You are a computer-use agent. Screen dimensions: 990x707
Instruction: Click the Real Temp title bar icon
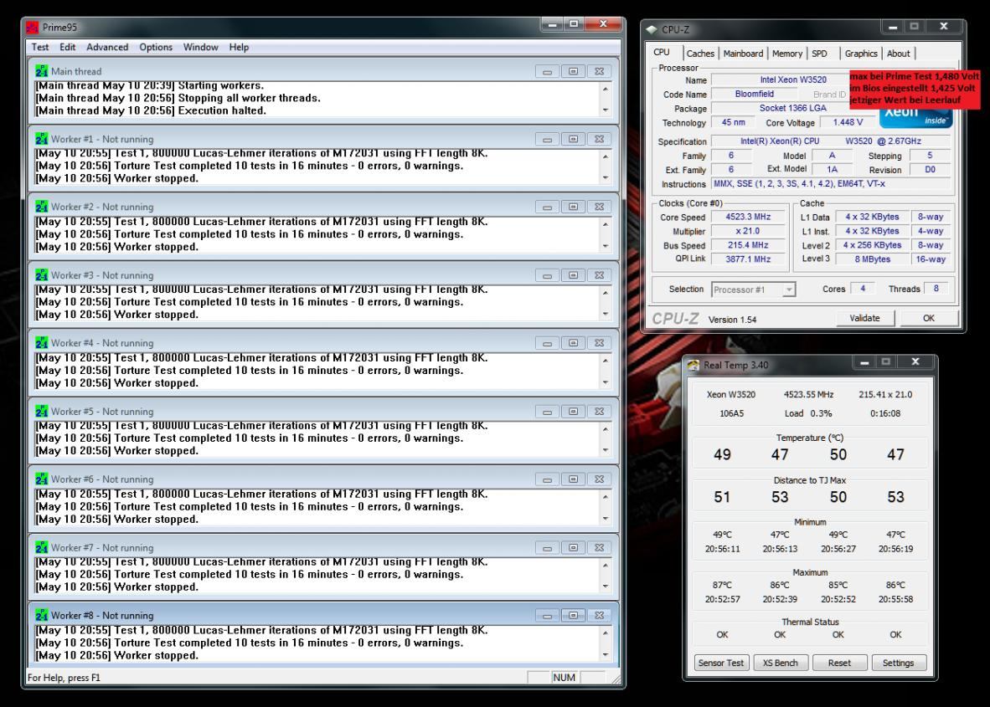coord(694,365)
